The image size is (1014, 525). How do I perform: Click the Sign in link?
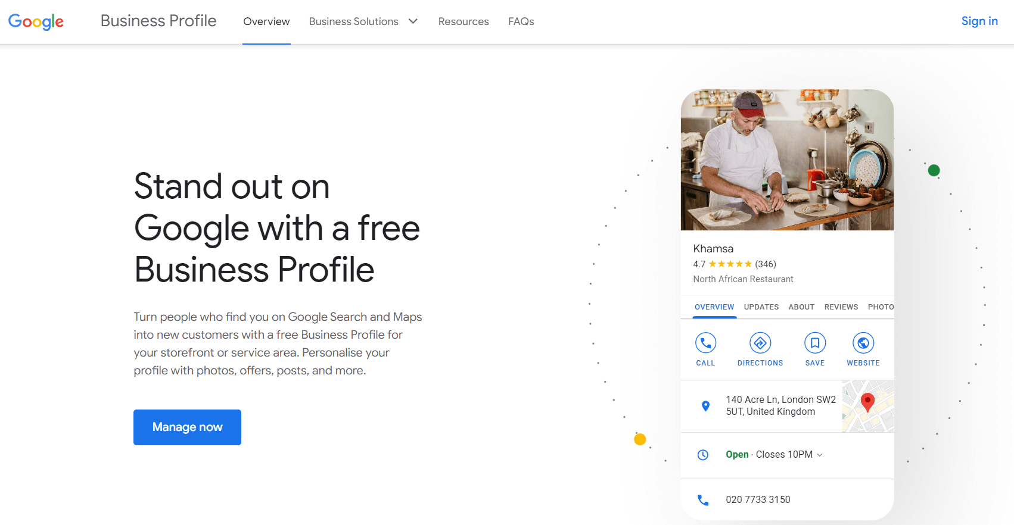[x=979, y=21]
